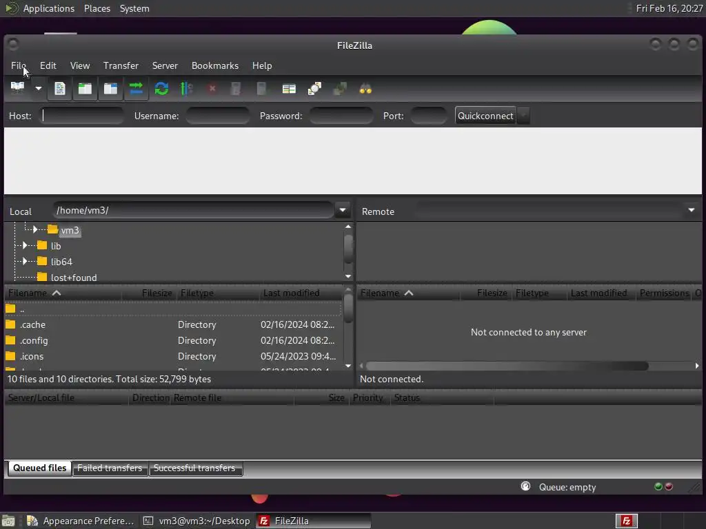
Task: Click the queue status icon beside Queue: empty
Action: [x=525, y=486]
